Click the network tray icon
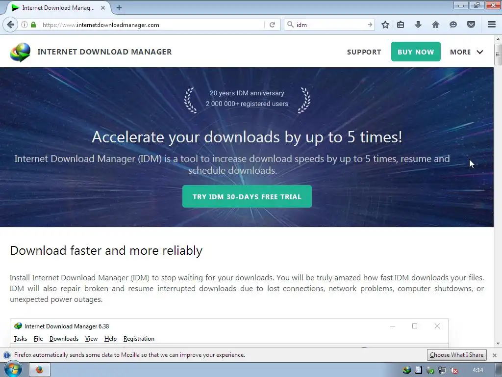This screenshot has width=502, height=377. point(442,370)
